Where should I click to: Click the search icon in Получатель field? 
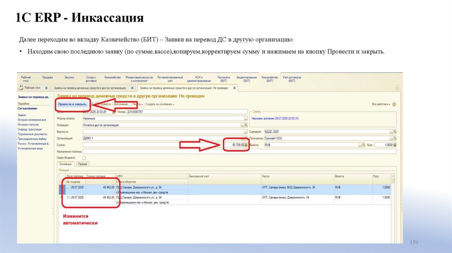[395, 138]
